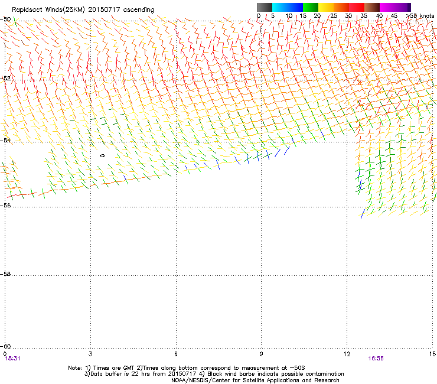Image resolution: width=437 pixels, height=384 pixels.
Task: Click the orange 25-30 knots legend segment
Action: point(341,7)
